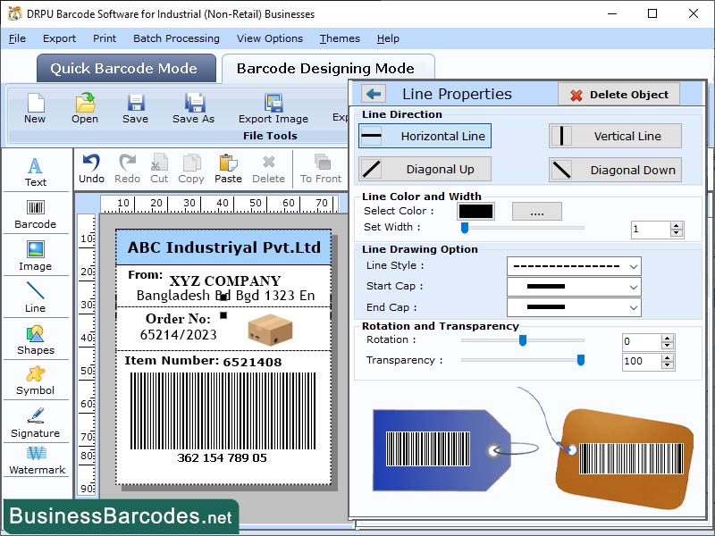This screenshot has height=536, width=715.
Task: Select the Signature tool
Action: point(36,423)
